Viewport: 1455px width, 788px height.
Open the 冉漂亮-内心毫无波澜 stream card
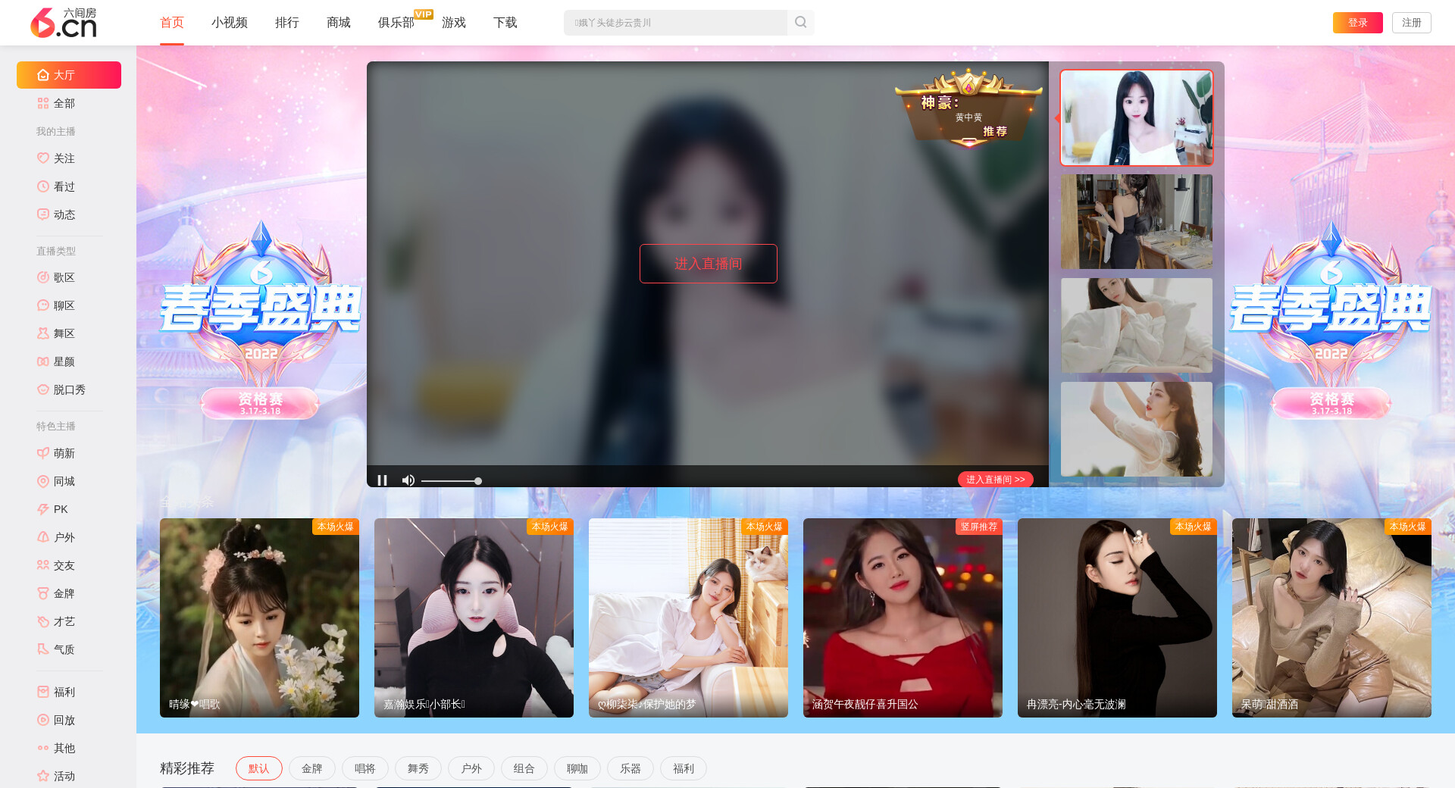point(1117,618)
